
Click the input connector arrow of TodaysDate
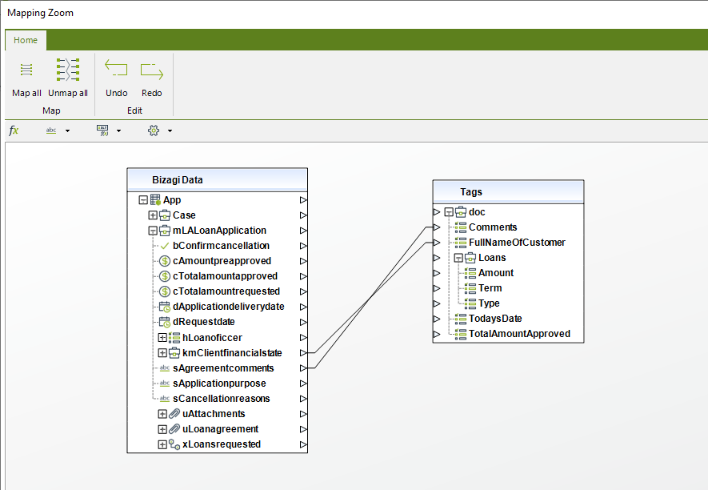click(x=437, y=319)
